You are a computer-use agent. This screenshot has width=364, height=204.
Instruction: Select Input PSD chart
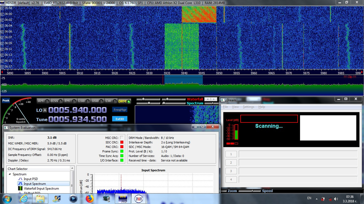click(x=31, y=179)
